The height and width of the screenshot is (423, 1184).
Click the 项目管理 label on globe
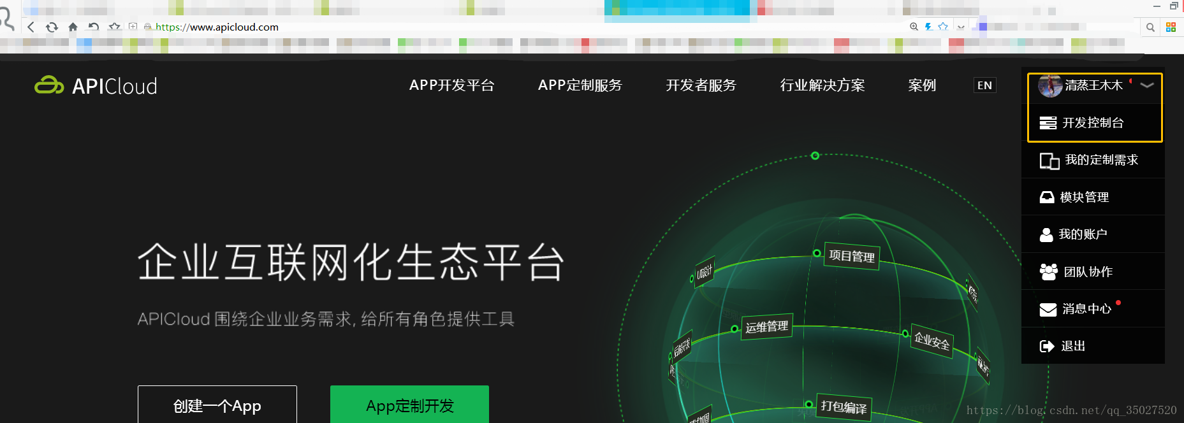(x=852, y=256)
